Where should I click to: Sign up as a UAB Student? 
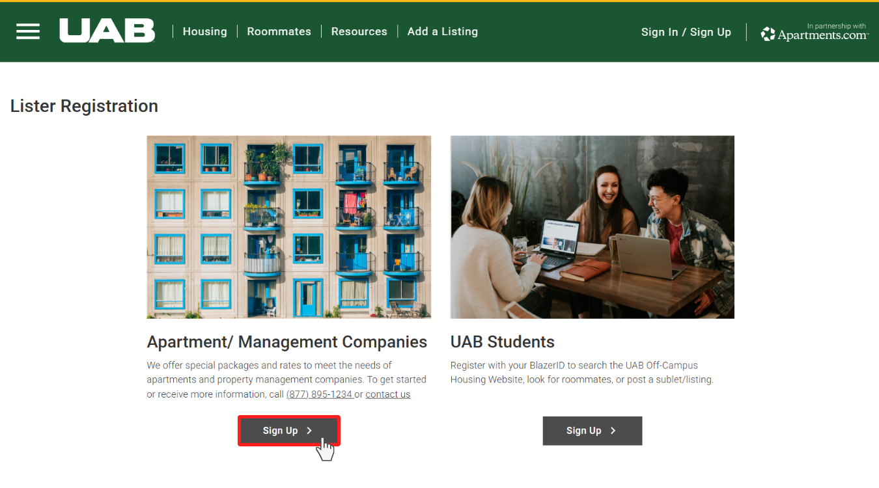point(592,430)
